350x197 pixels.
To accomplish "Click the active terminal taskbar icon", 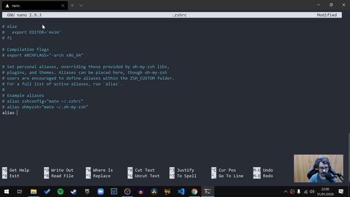I will pyautogui.click(x=208, y=192).
